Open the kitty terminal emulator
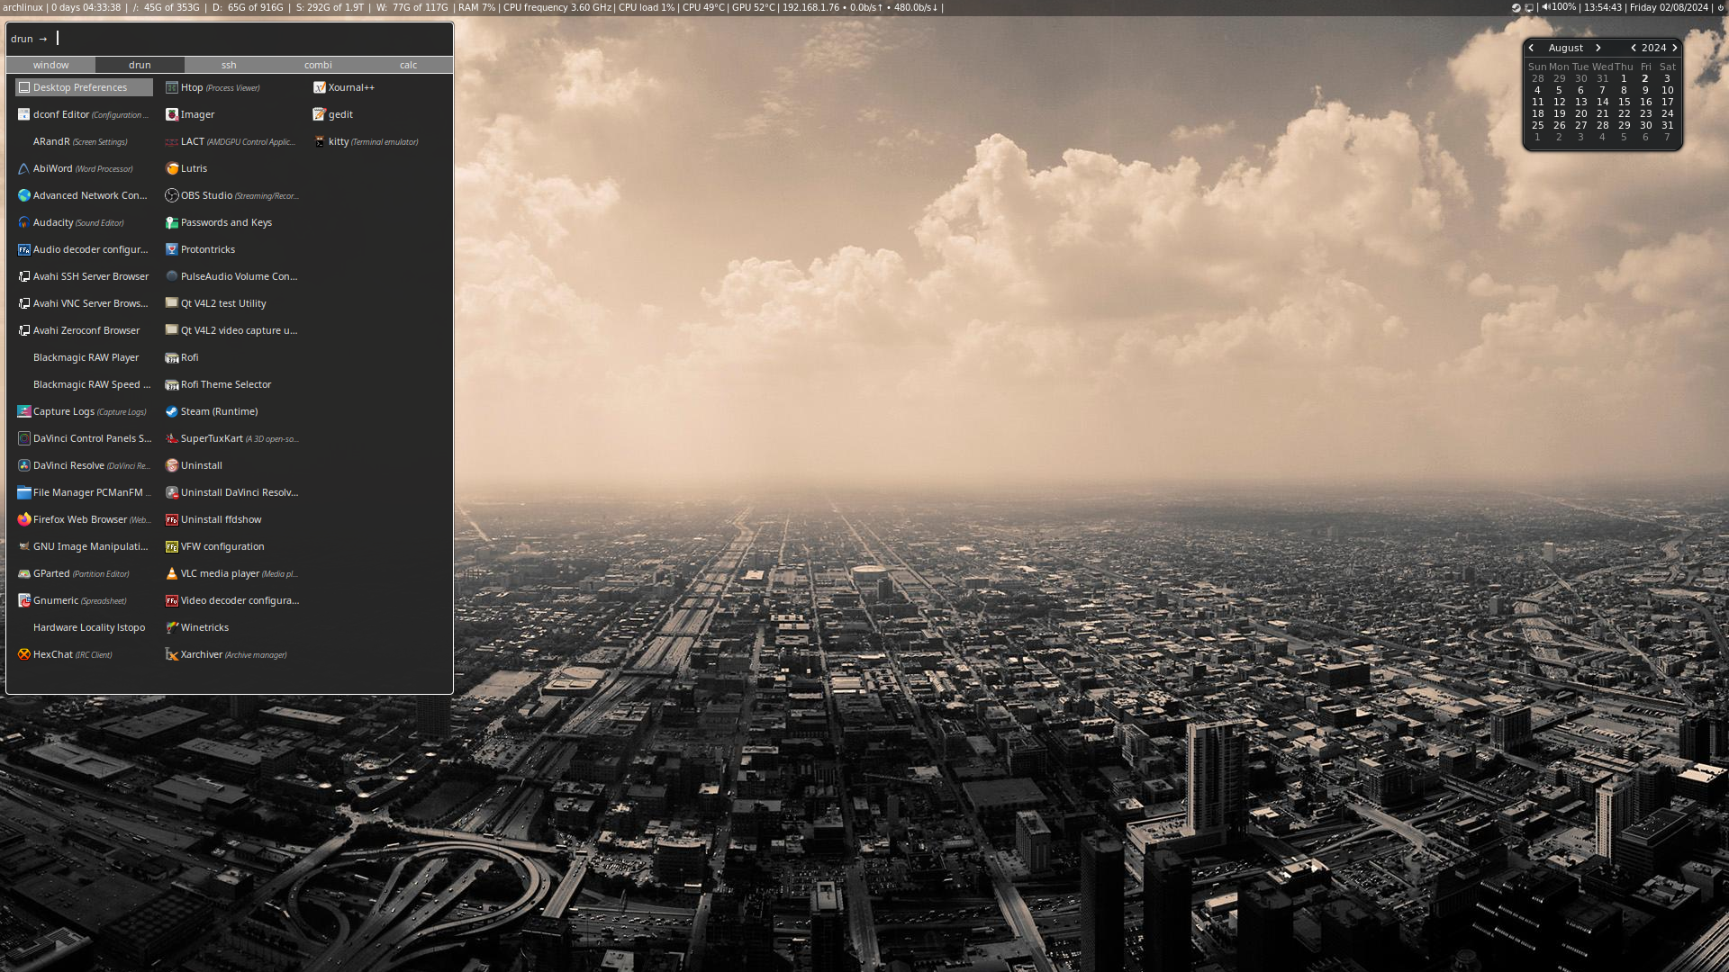 pyautogui.click(x=337, y=141)
